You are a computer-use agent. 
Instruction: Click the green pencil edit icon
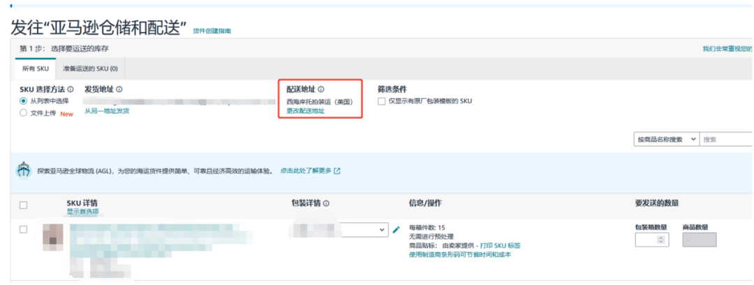click(x=396, y=229)
